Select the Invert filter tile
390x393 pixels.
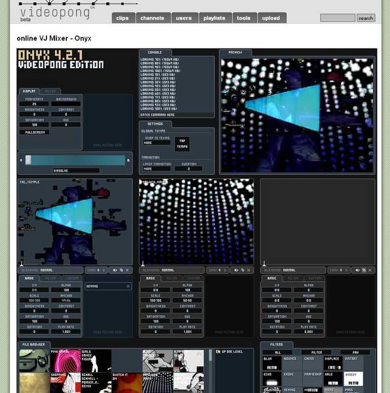(x=353, y=379)
